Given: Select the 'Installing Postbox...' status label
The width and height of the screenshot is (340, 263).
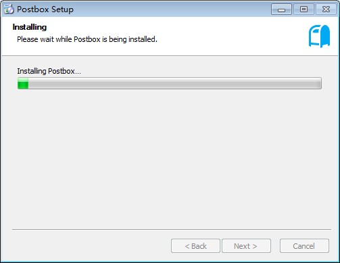Looking at the screenshot, I should click(49, 71).
